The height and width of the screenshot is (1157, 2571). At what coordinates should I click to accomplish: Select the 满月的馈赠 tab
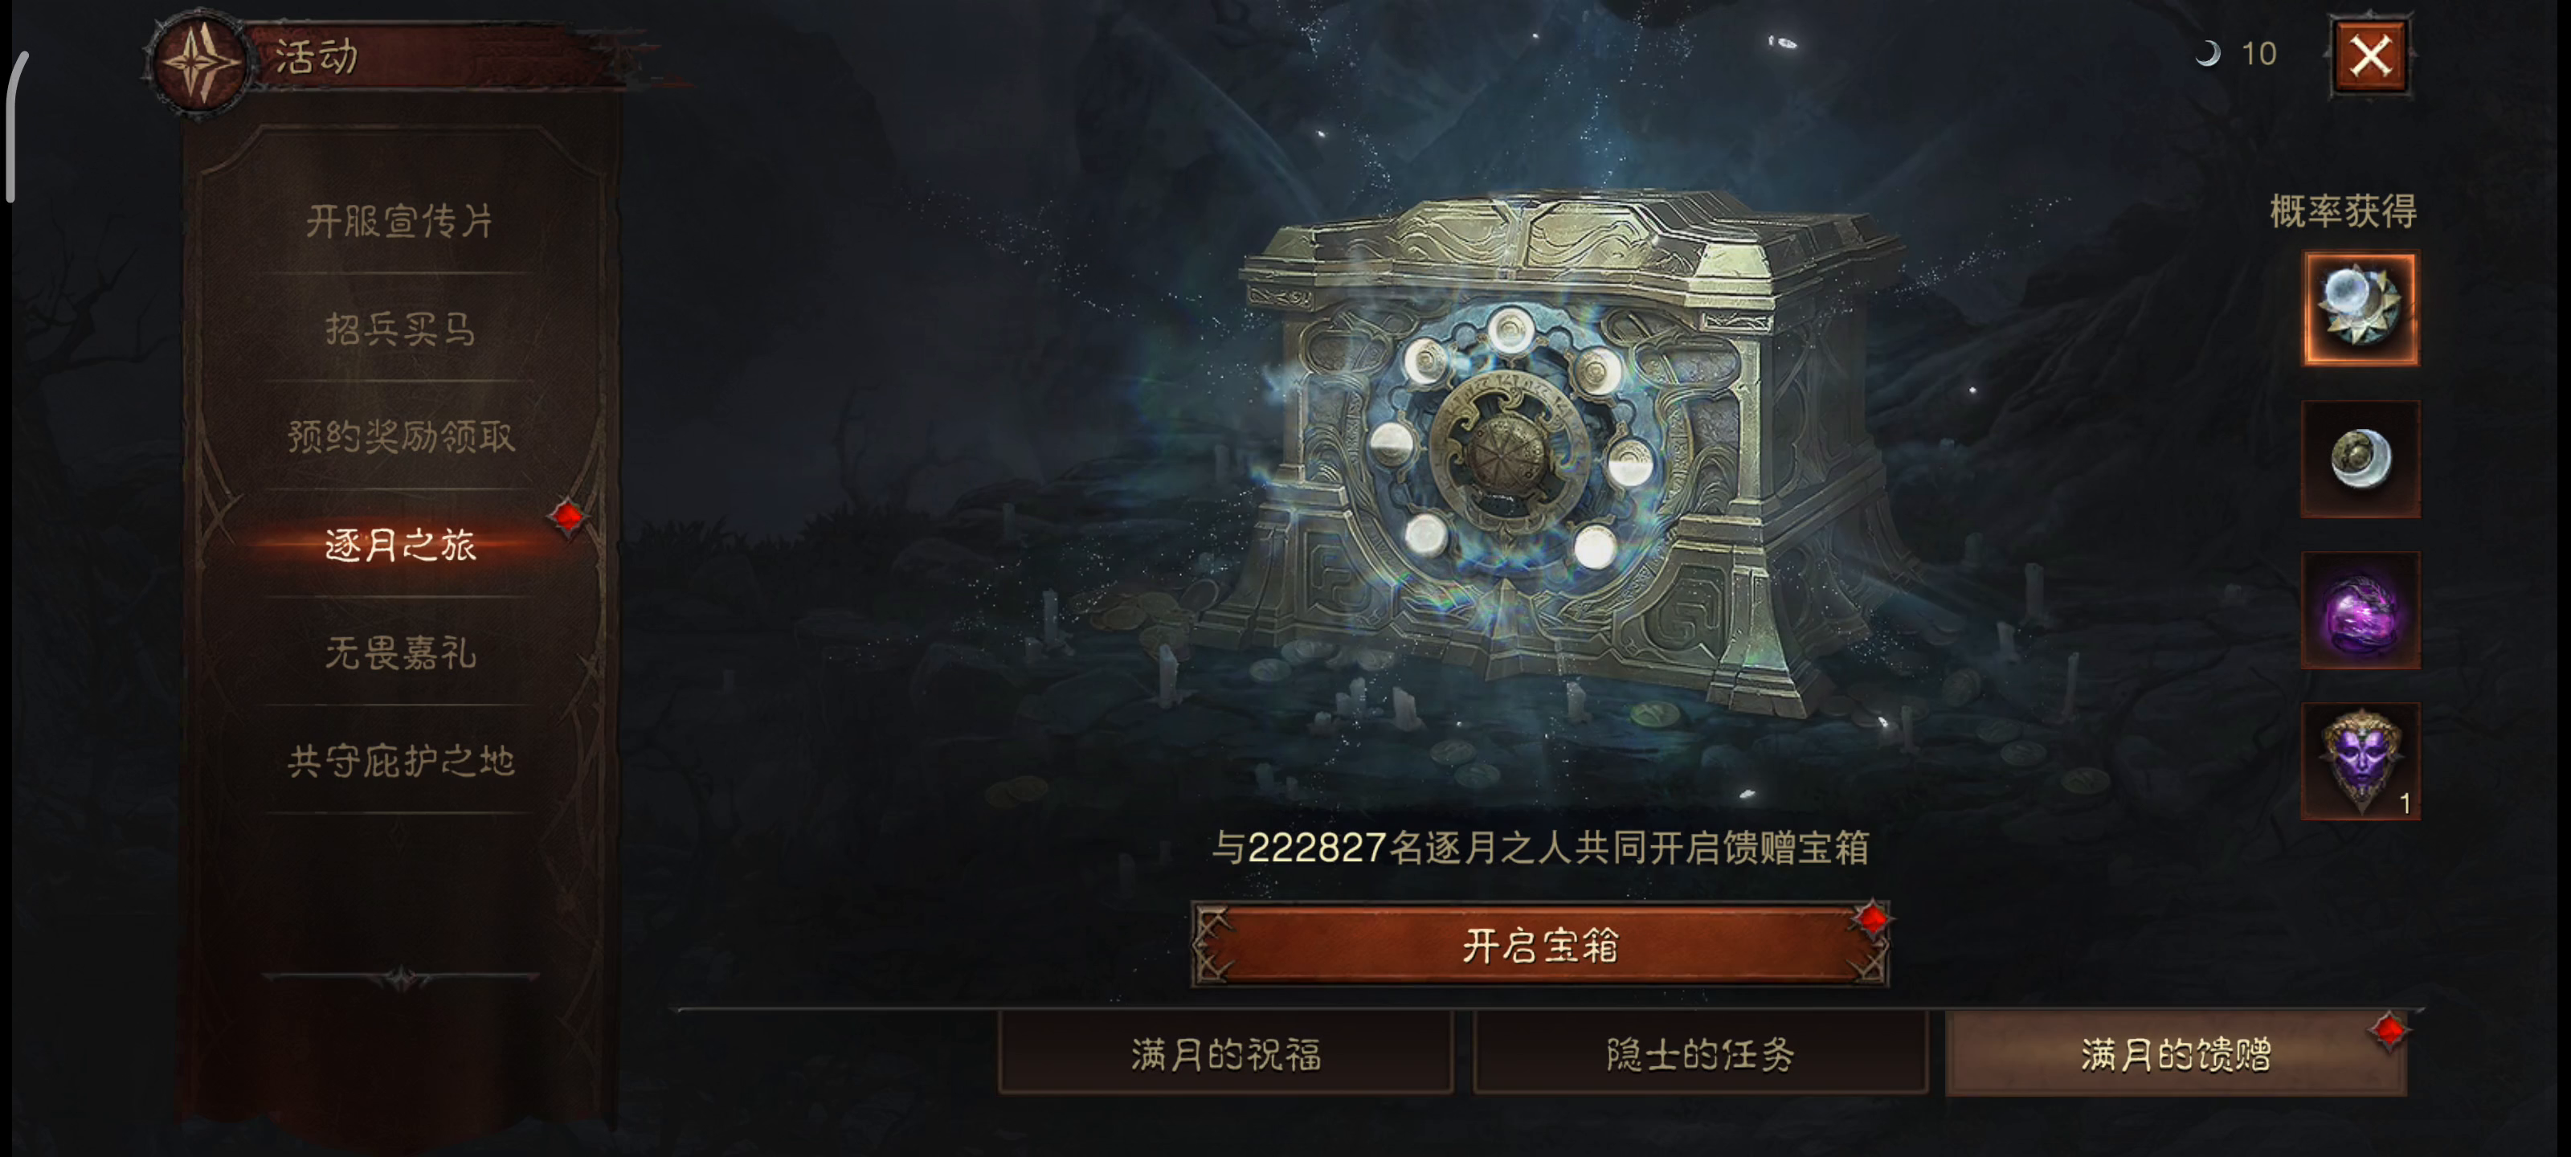[2176, 1054]
